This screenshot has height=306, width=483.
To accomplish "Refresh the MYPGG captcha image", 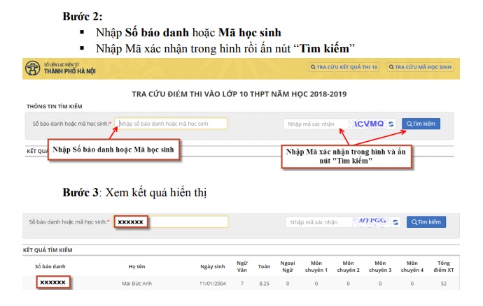I will (395, 222).
